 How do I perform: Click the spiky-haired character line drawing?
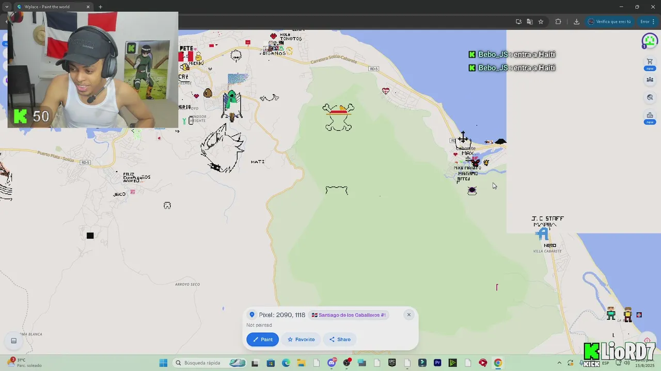[222, 148]
